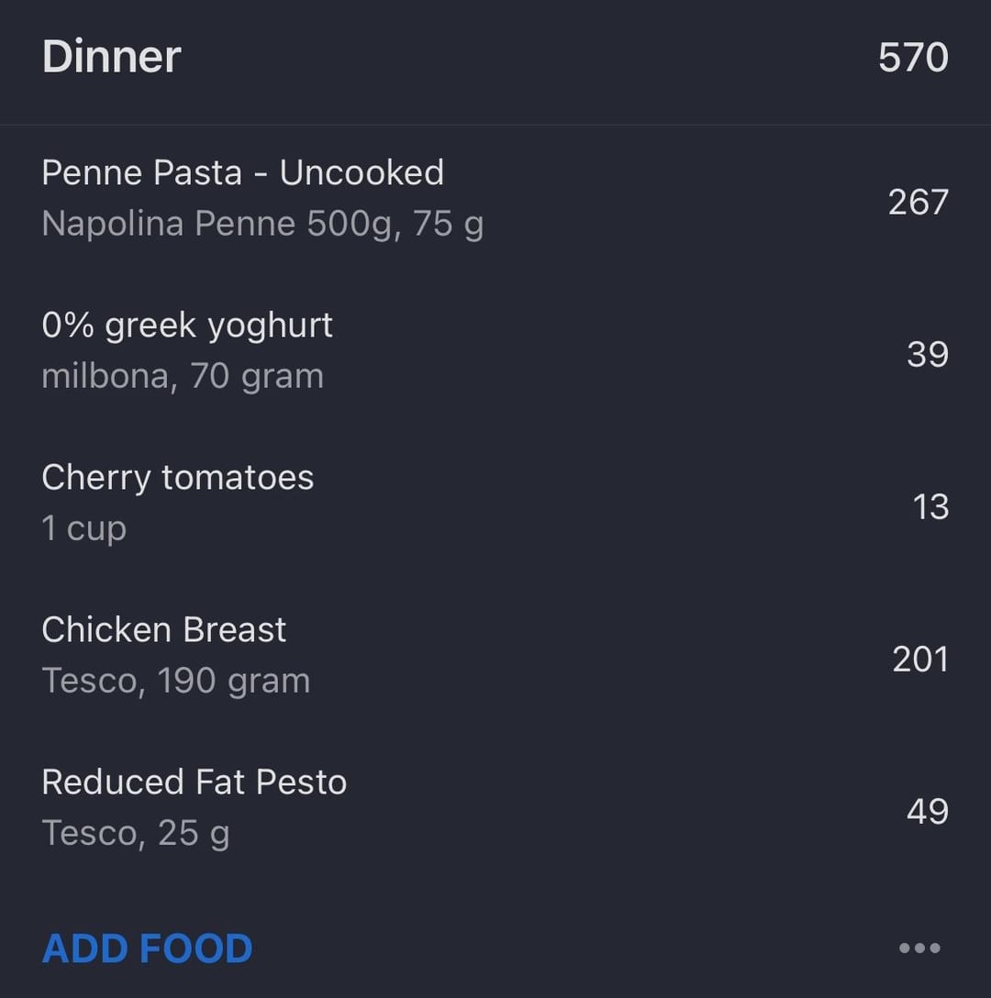The width and height of the screenshot is (991, 998).
Task: Tap the Dinner heading text
Action: tap(111, 57)
